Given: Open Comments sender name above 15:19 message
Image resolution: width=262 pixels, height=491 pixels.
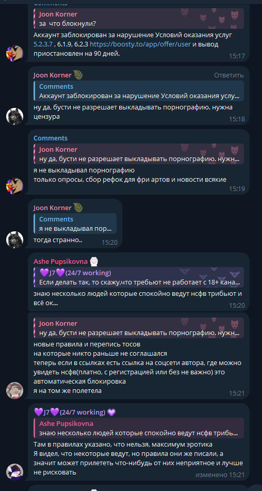Looking at the screenshot, I should point(51,138).
